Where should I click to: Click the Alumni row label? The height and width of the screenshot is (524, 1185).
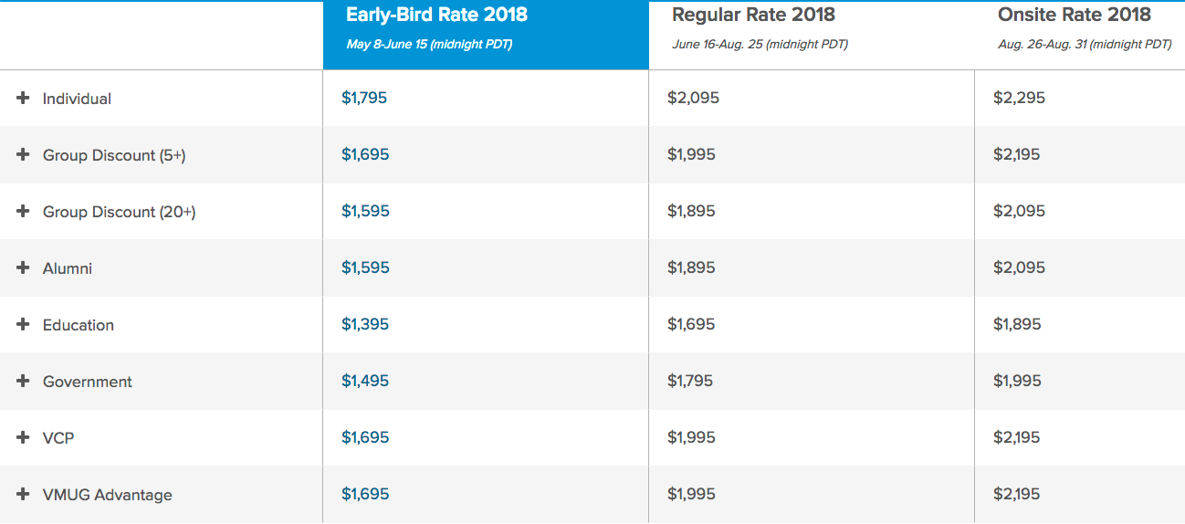pos(68,268)
